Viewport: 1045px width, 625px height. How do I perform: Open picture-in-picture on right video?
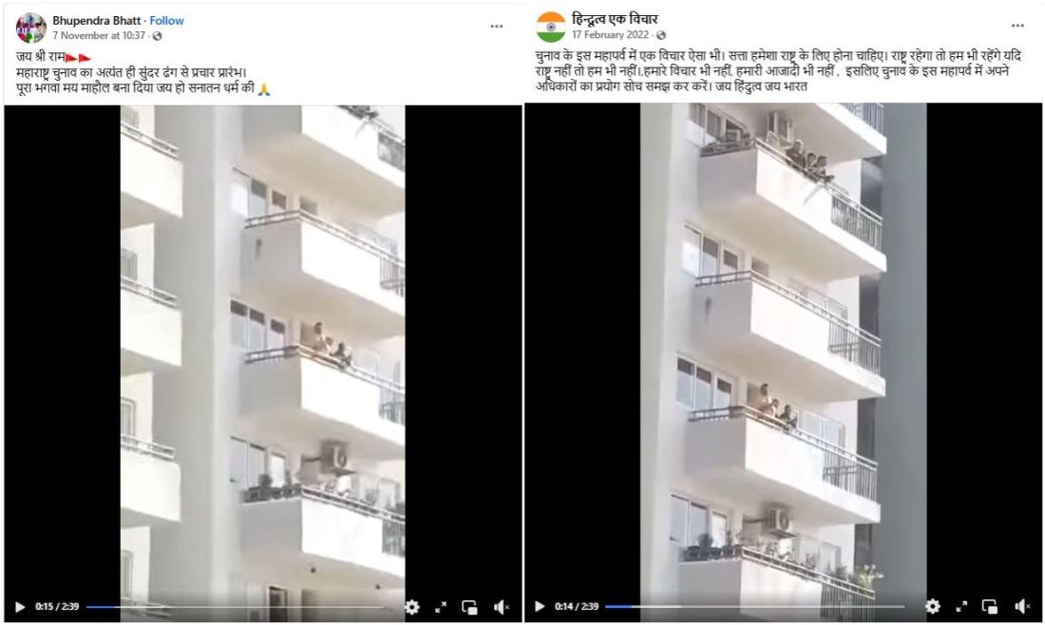tap(990, 606)
